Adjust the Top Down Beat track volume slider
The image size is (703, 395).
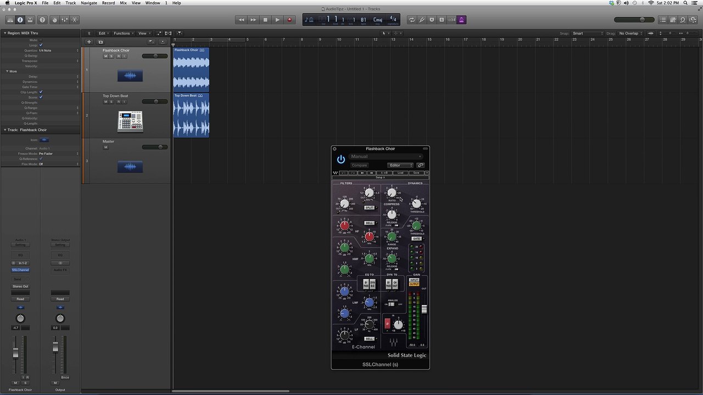155,101
